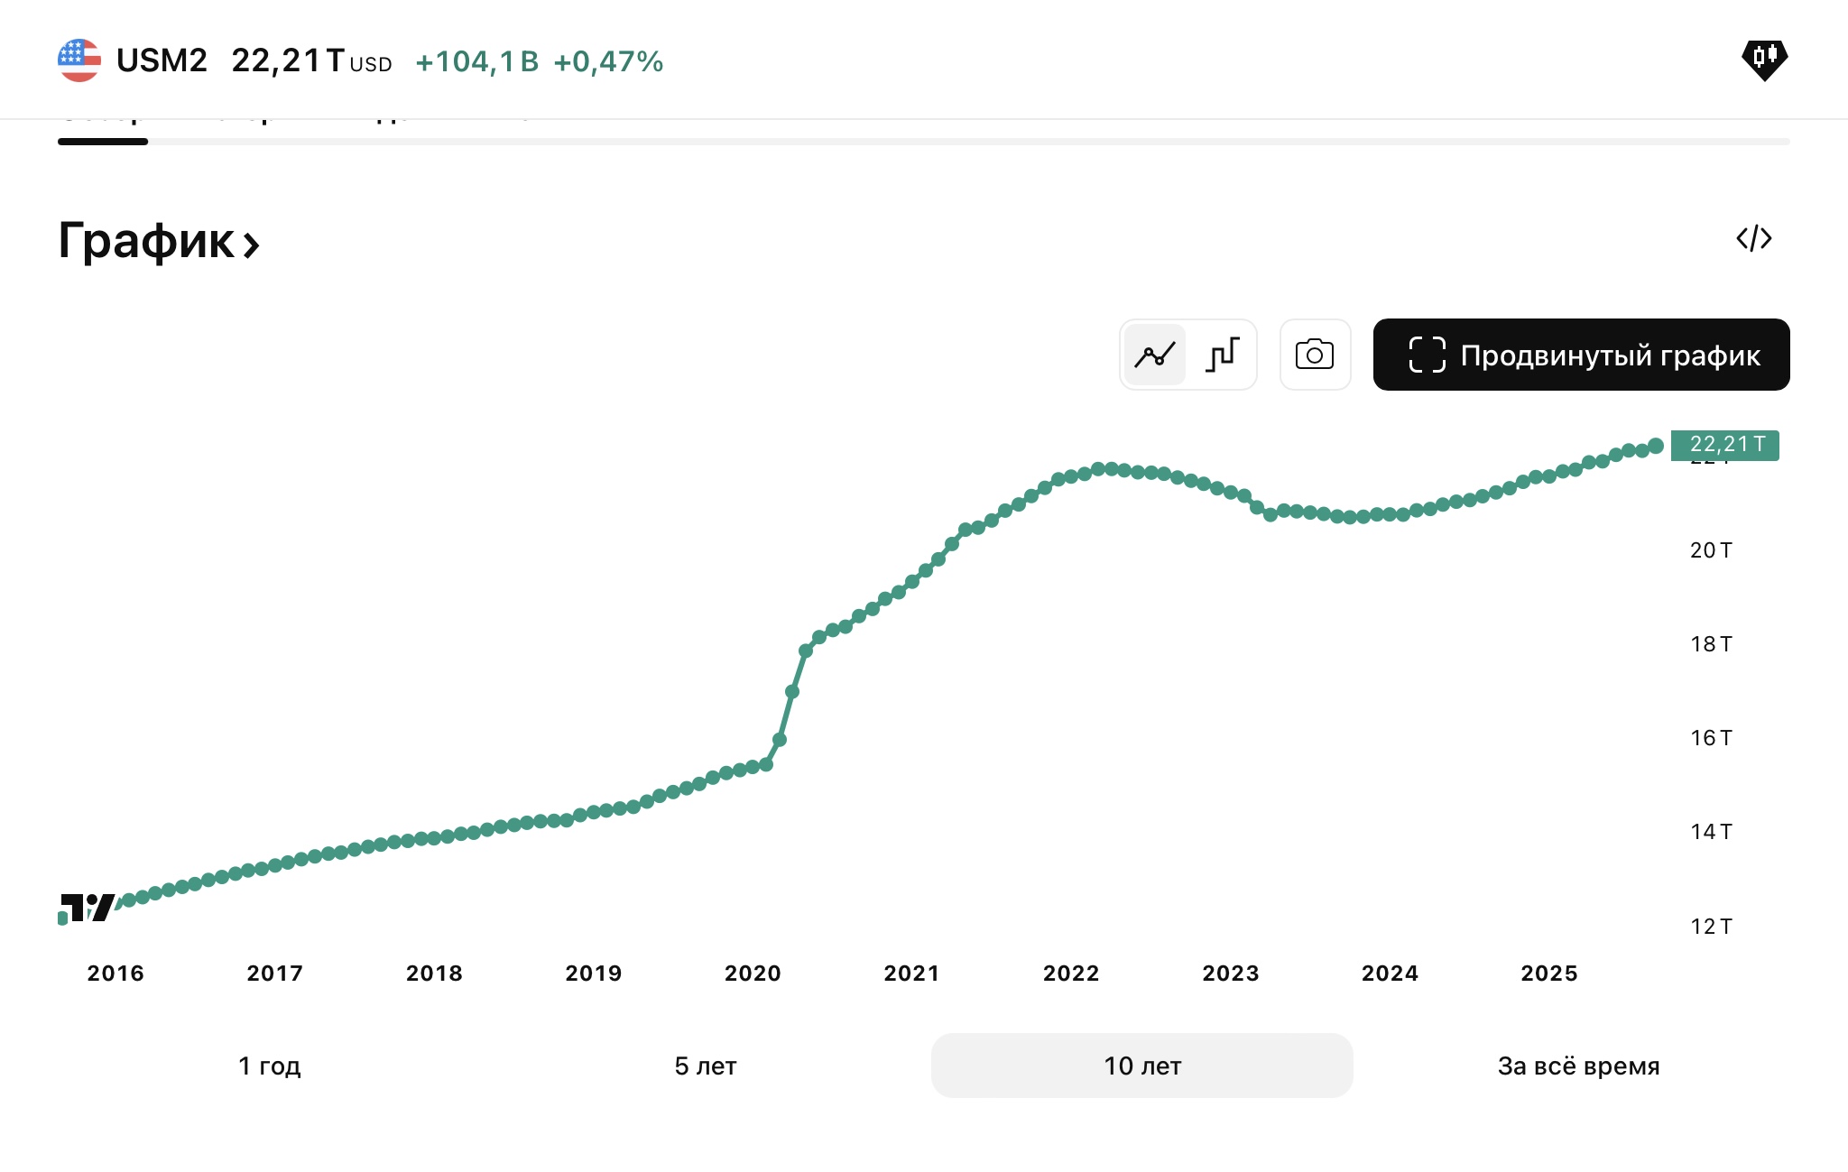Click the +0,47% change value
This screenshot has width=1848, height=1172.
click(x=608, y=61)
